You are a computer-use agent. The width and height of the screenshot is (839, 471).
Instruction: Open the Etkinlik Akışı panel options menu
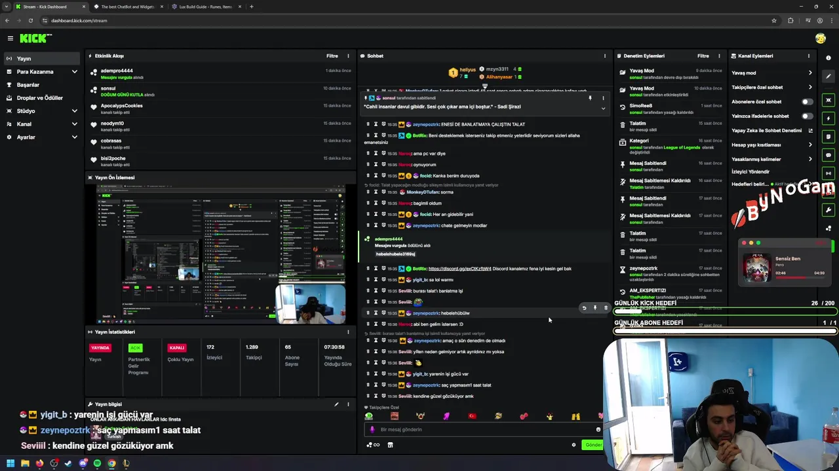348,56
